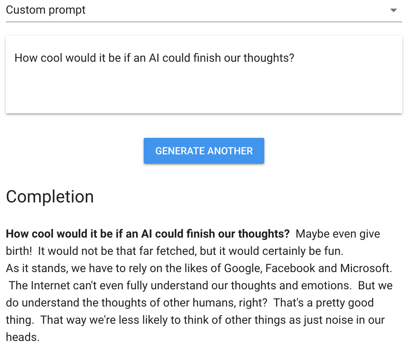Open the Custom prompt dropdown

pyautogui.click(x=204, y=10)
